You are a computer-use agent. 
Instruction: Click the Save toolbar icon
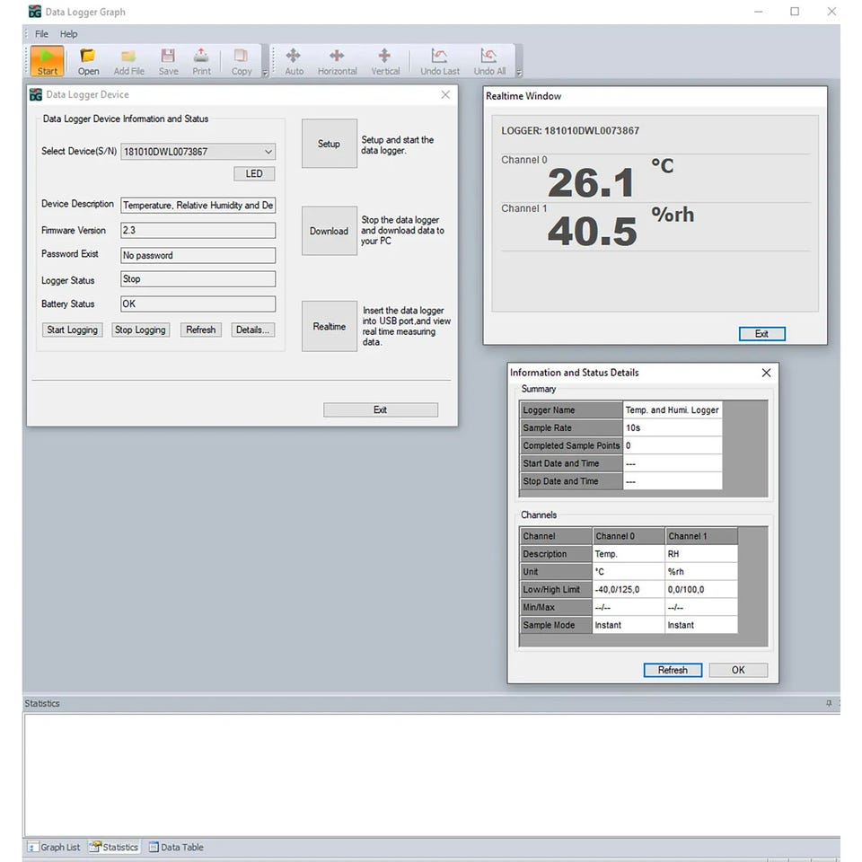click(168, 61)
